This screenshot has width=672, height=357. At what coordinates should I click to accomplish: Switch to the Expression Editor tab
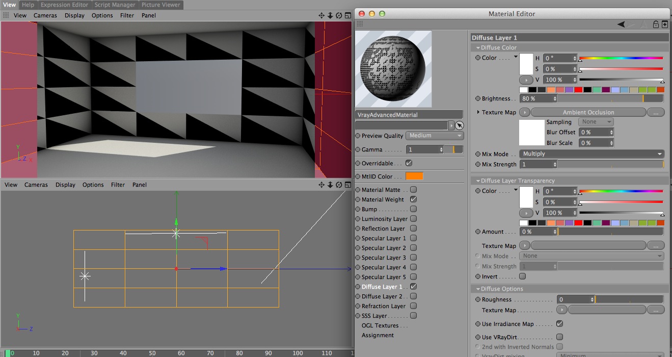[x=64, y=5]
